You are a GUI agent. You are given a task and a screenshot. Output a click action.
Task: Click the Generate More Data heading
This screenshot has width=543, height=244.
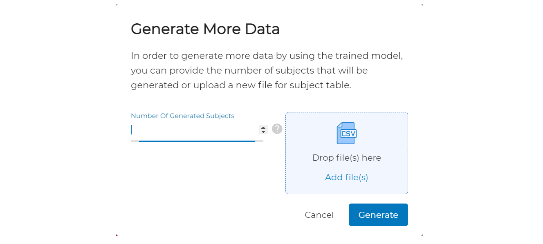(x=205, y=29)
